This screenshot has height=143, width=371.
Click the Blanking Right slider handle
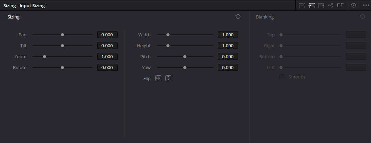[x=281, y=46]
